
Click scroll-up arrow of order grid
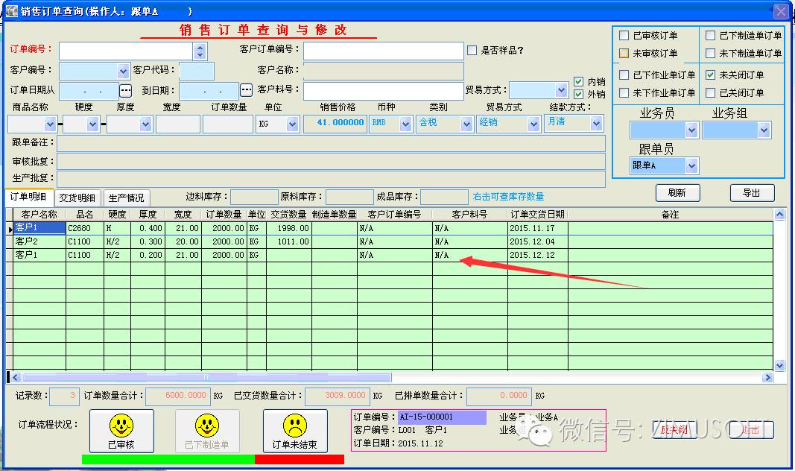(x=779, y=215)
